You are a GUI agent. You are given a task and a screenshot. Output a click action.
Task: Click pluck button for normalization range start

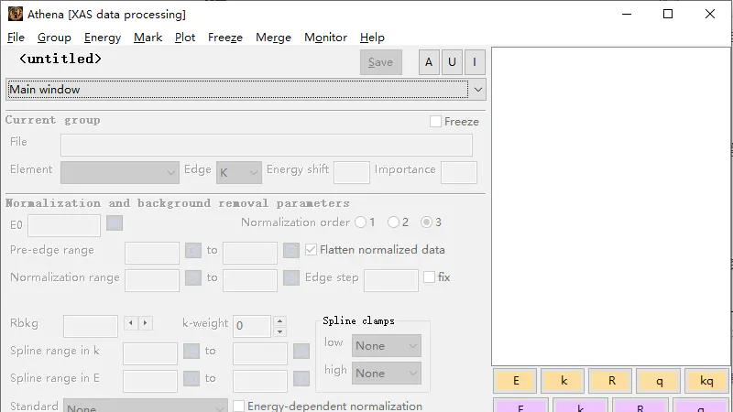coord(193,278)
